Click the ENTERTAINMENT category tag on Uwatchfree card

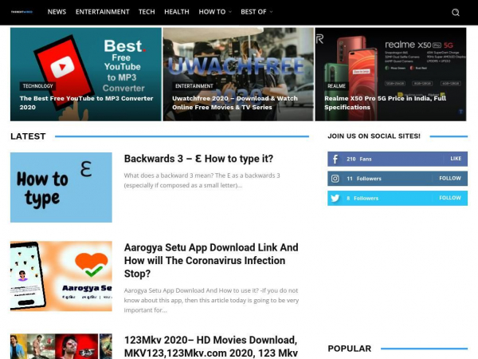[x=194, y=86]
